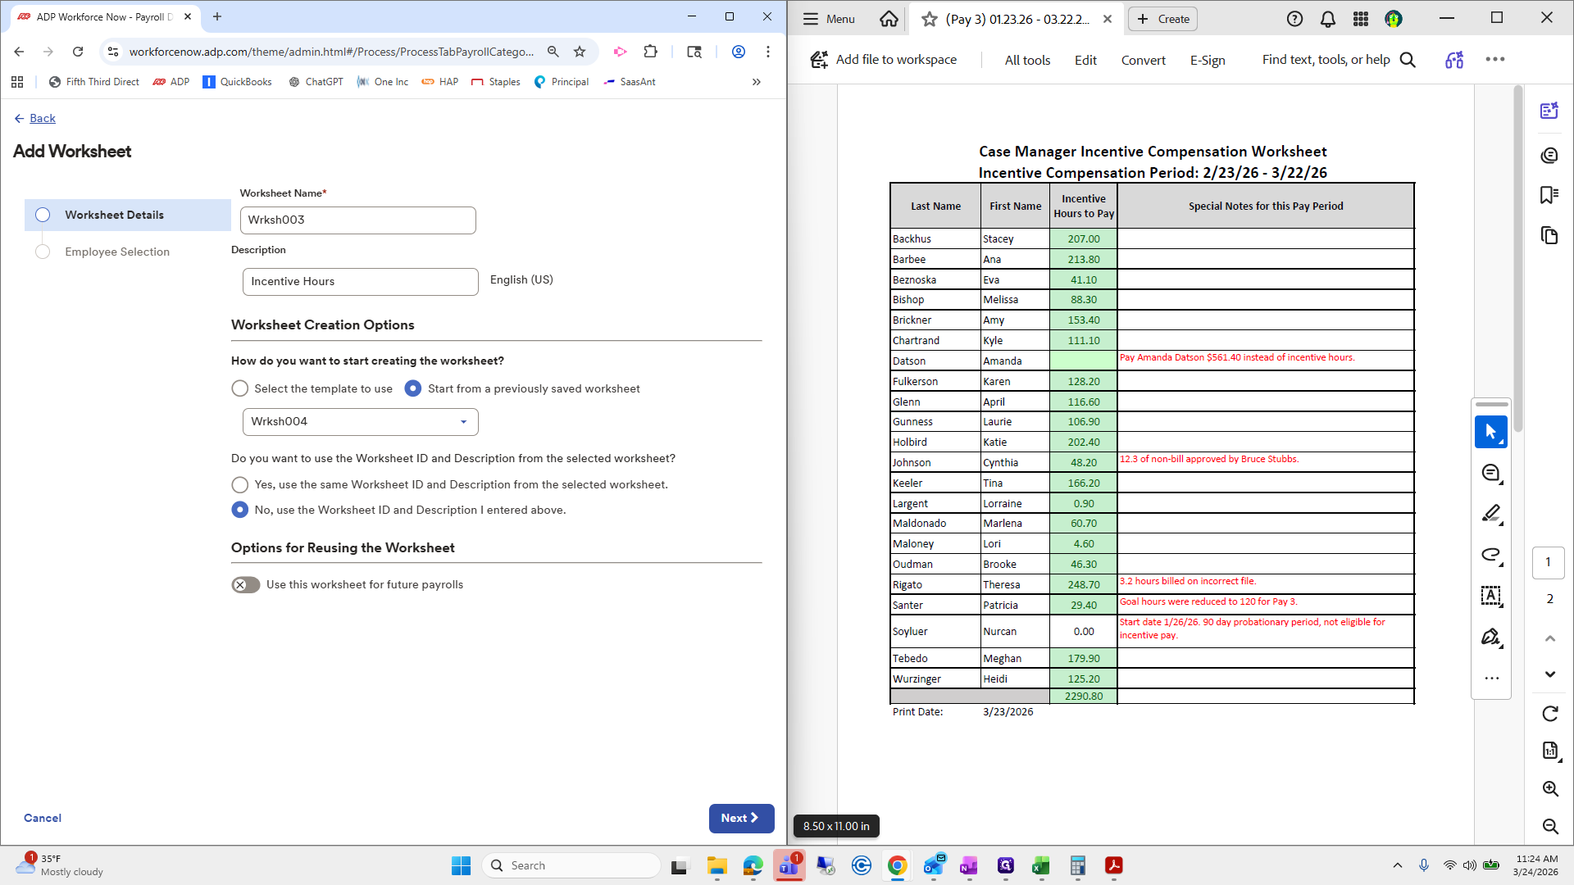Select the highlight pen tool
The width and height of the screenshot is (1574, 885).
pos(1490,514)
